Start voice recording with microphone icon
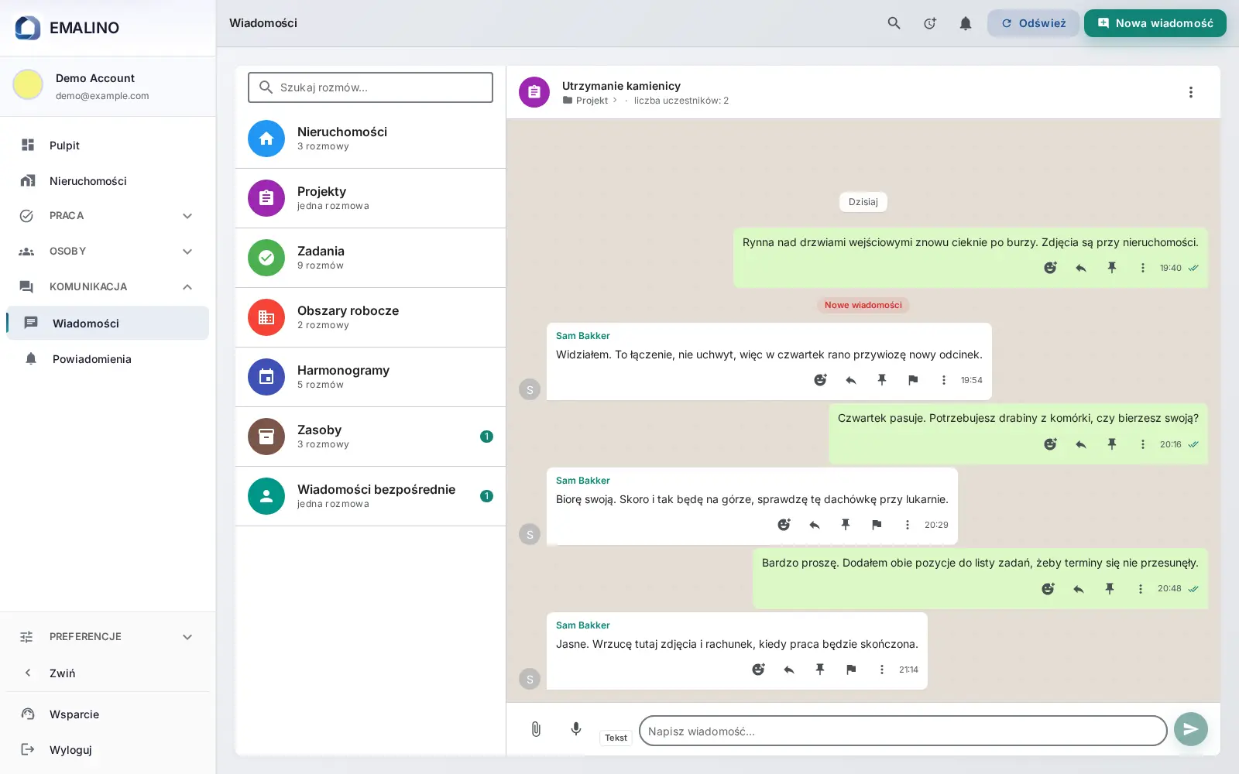 pyautogui.click(x=576, y=729)
